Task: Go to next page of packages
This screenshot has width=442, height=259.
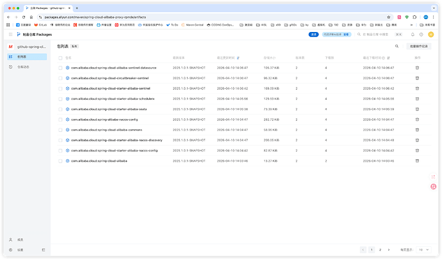Action: [x=389, y=249]
